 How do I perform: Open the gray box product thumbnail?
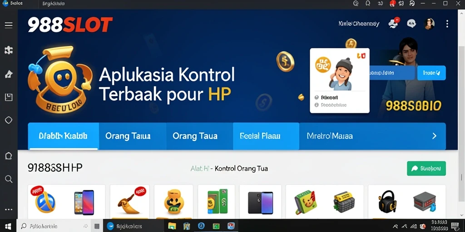pos(425,203)
